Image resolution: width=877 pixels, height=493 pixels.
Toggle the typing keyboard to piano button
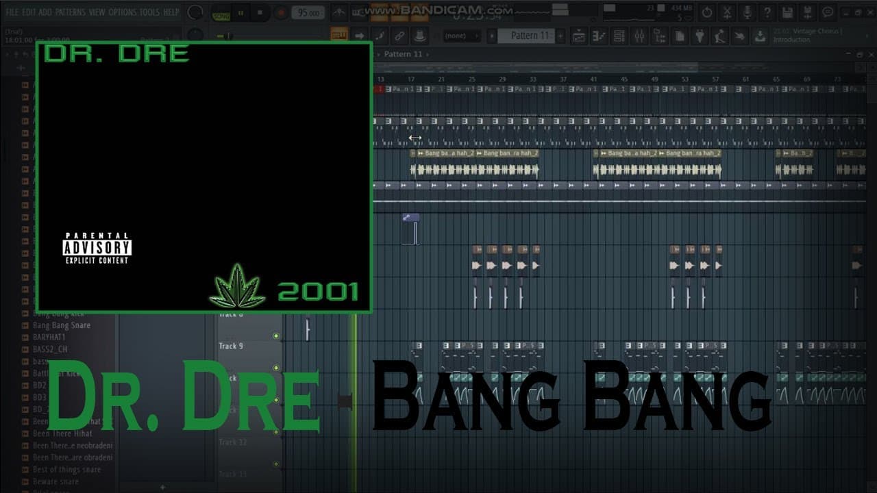click(339, 36)
